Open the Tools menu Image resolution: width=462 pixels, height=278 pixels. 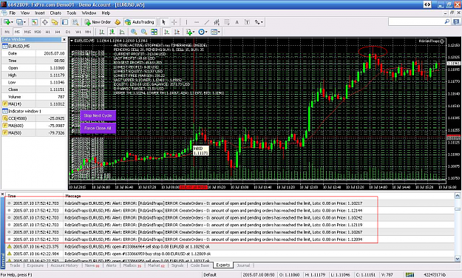coord(72,13)
